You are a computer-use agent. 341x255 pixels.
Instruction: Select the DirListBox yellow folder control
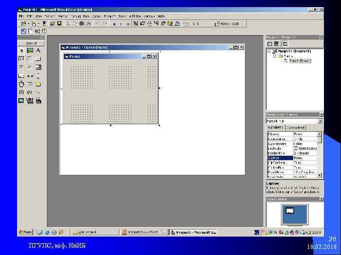(x=38, y=84)
